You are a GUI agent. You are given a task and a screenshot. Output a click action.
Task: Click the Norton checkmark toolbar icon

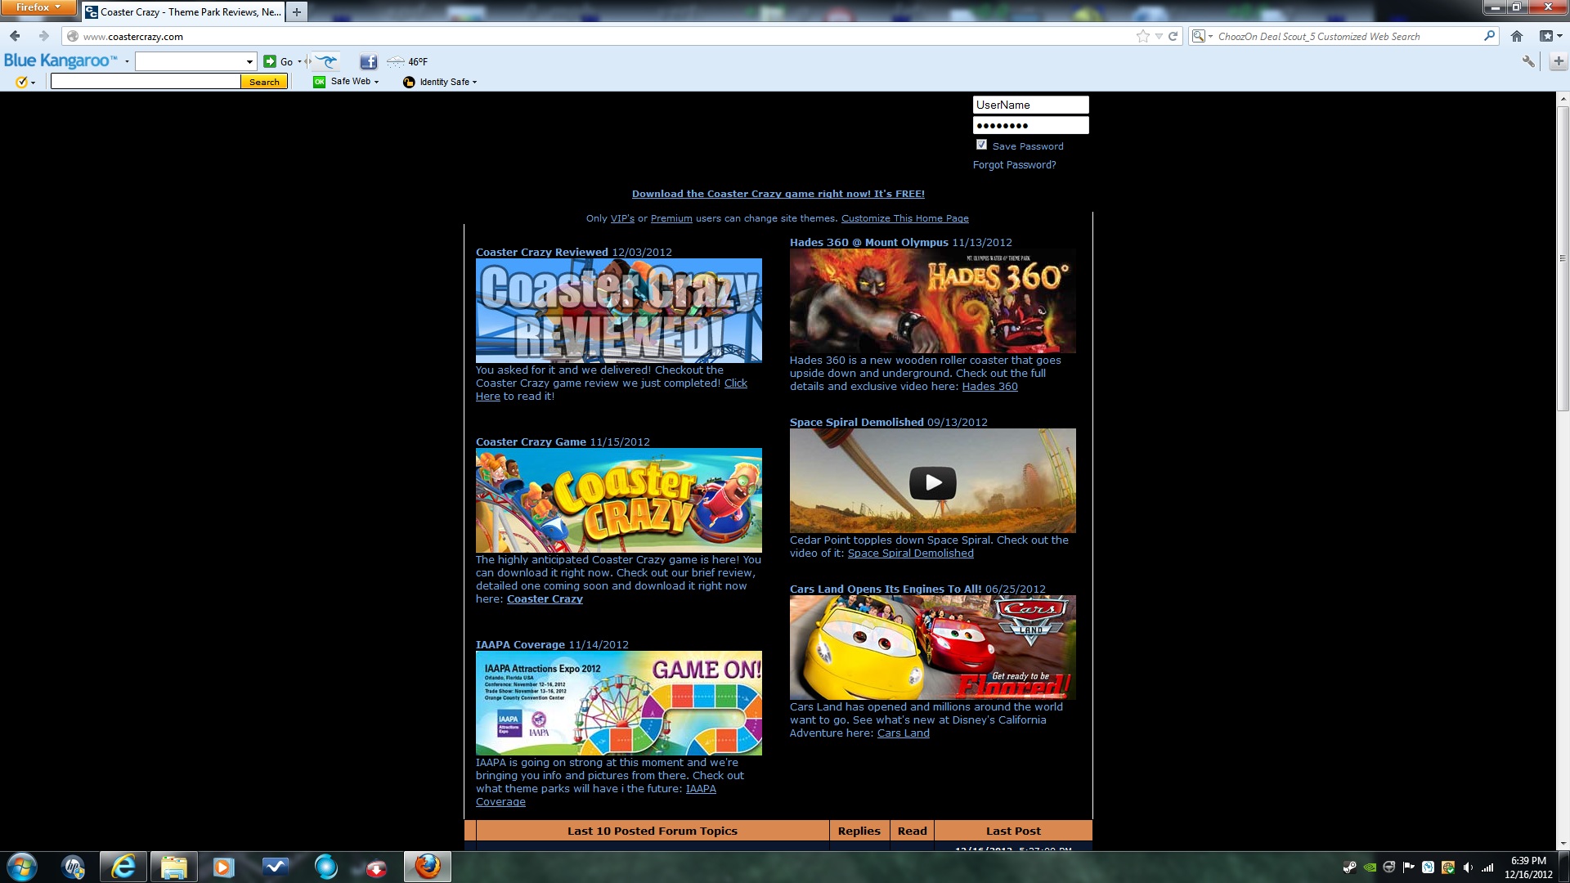[22, 82]
